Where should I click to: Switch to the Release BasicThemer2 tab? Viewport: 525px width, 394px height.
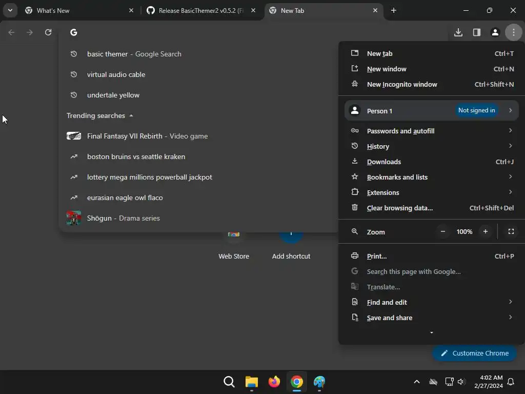point(201,10)
